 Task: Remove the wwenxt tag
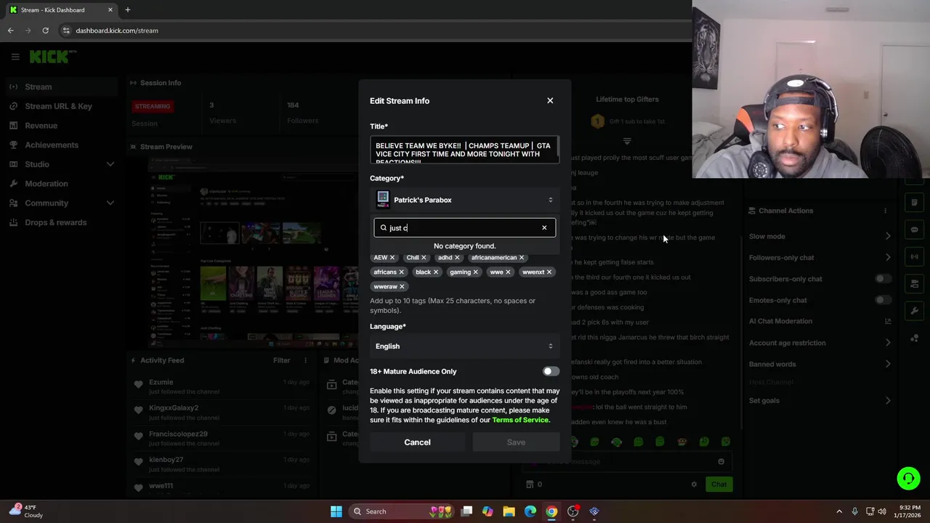coord(549,272)
